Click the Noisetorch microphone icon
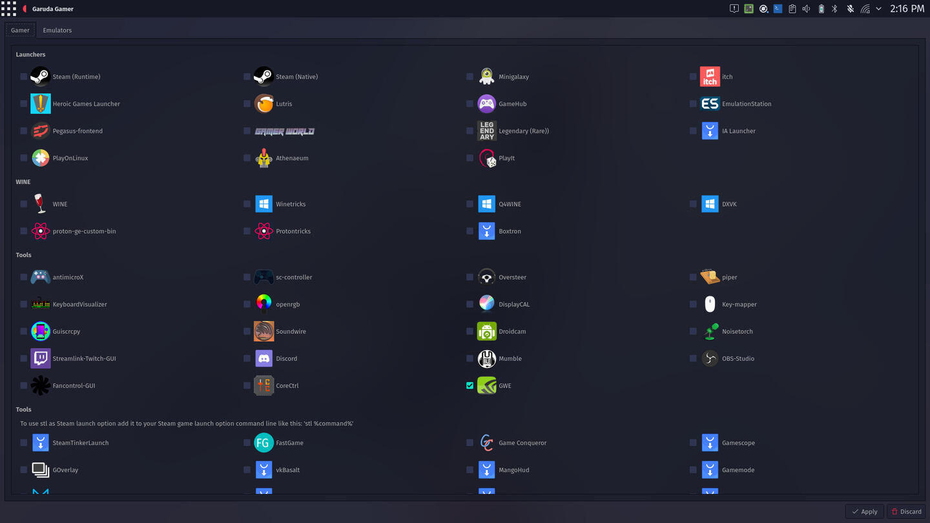The height and width of the screenshot is (523, 930). [x=710, y=331]
